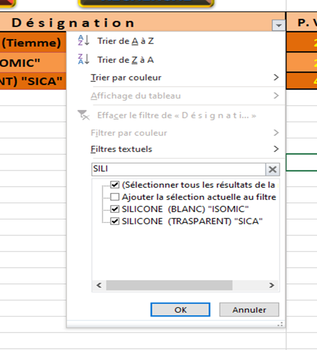Enable "Ajouter la sélection actuelle au filtre" checkbox

(x=115, y=197)
